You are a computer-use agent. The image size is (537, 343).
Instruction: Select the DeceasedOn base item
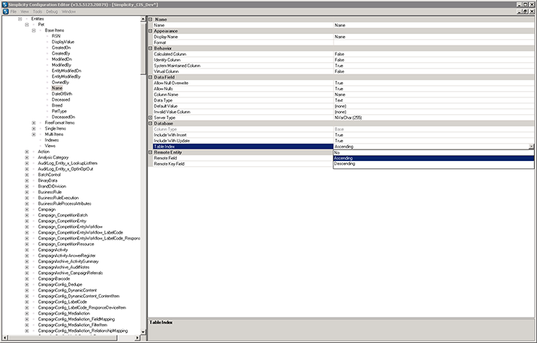tap(64, 117)
